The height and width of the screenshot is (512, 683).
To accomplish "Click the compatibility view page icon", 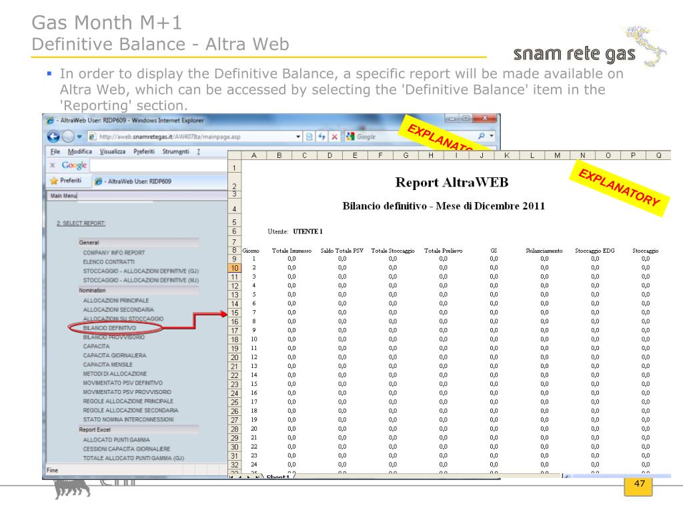I will click(x=309, y=137).
